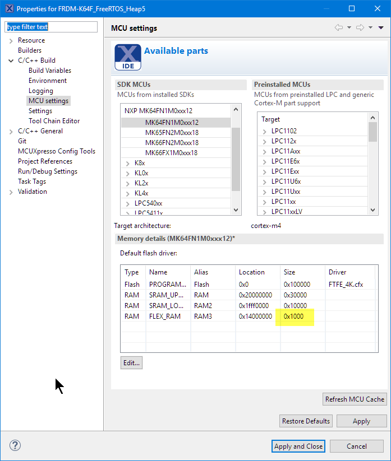This screenshot has height=461, width=391.
Task: Open MCUXpresso Config Tools page
Action: coord(57,151)
